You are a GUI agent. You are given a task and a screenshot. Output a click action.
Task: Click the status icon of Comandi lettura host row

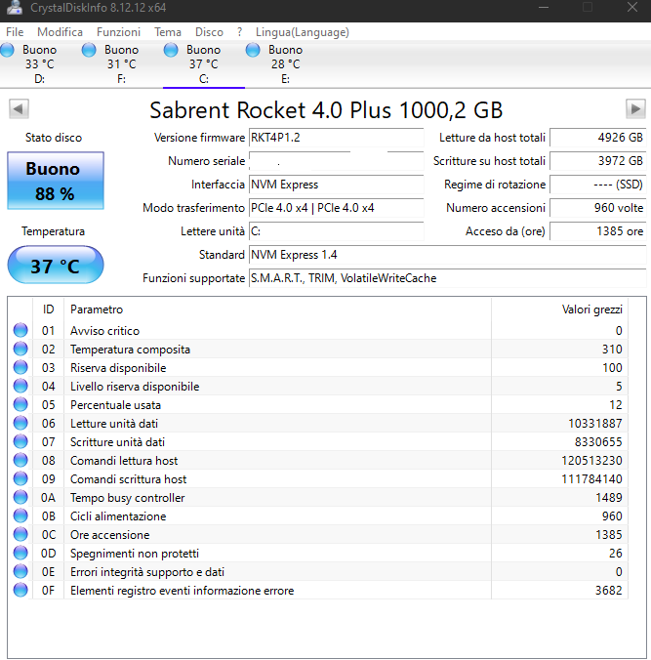[20, 460]
